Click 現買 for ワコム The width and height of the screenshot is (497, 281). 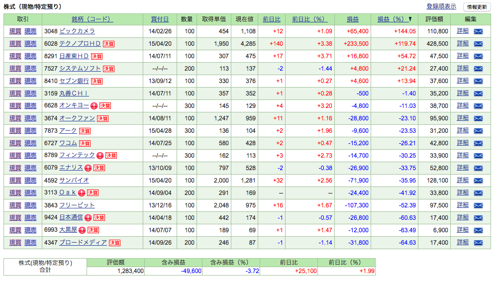coord(15,143)
